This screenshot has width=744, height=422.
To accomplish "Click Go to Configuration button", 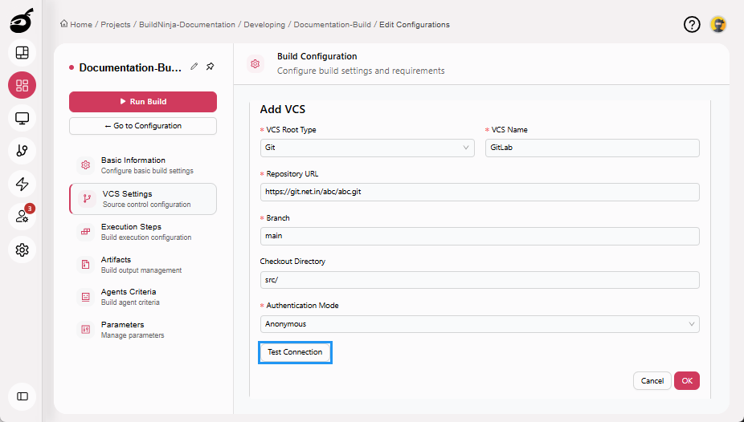I will [143, 126].
